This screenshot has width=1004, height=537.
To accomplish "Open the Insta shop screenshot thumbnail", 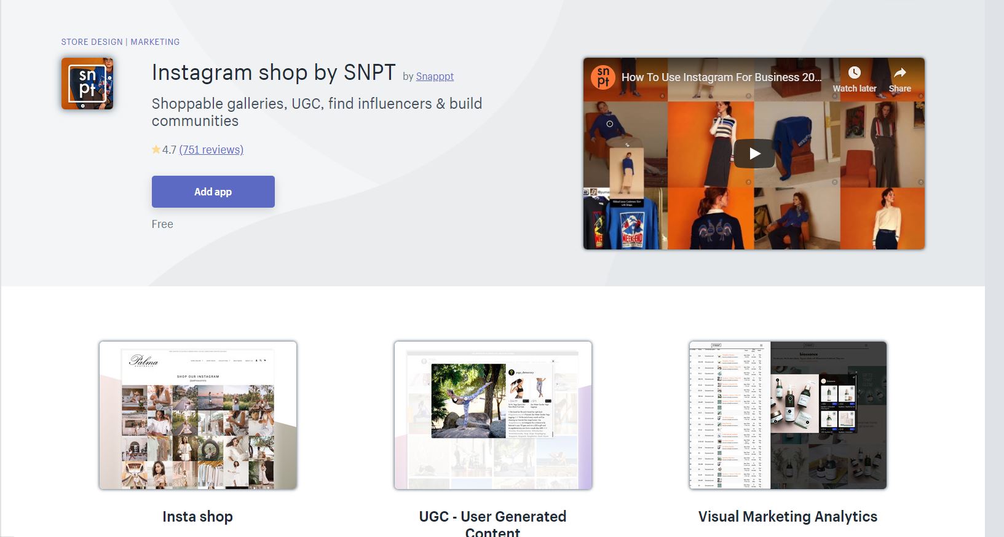I will coord(198,415).
